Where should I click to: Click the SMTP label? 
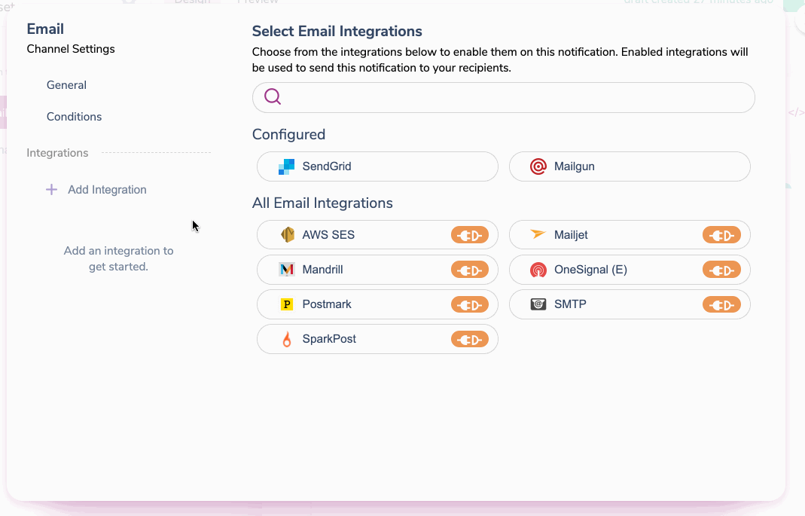[570, 304]
